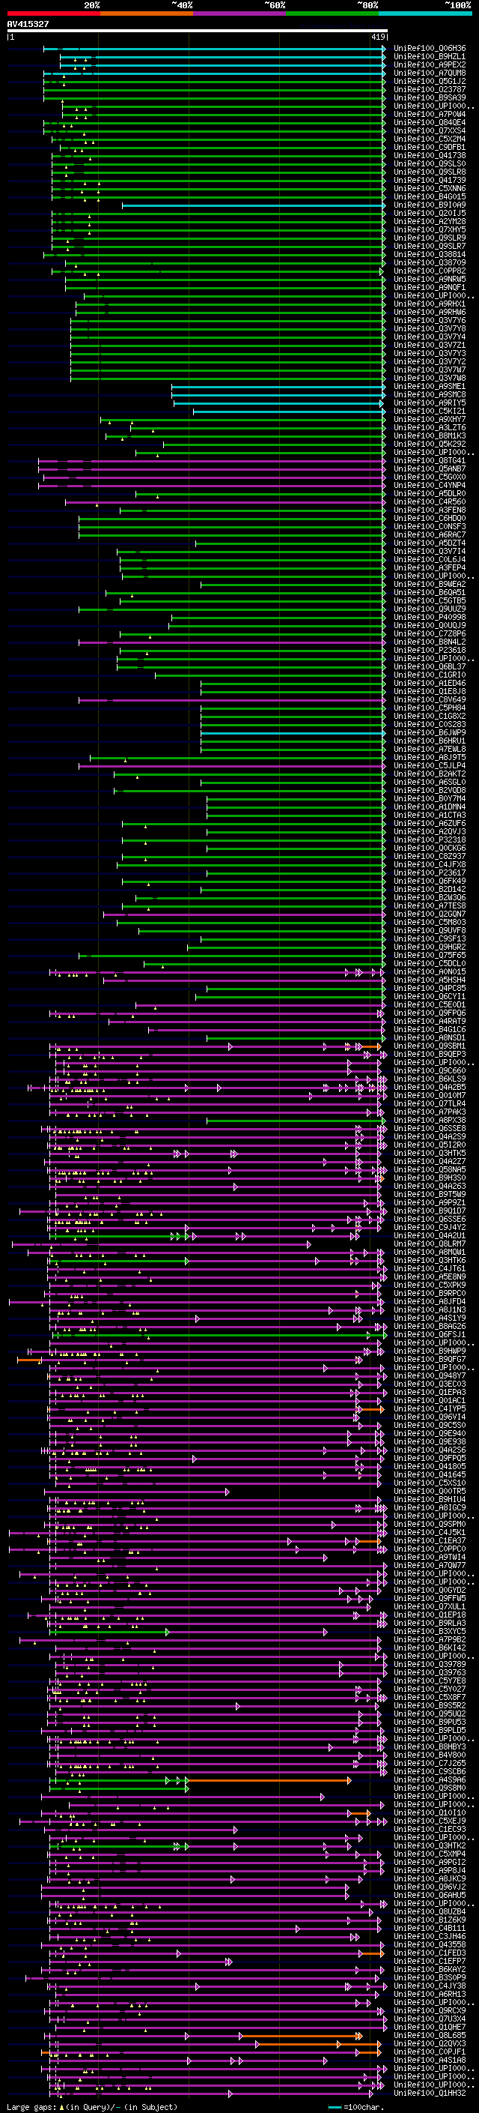479x2113 pixels.
Task: Open hit UniRef100_Q3V7W8
Action: (430, 378)
